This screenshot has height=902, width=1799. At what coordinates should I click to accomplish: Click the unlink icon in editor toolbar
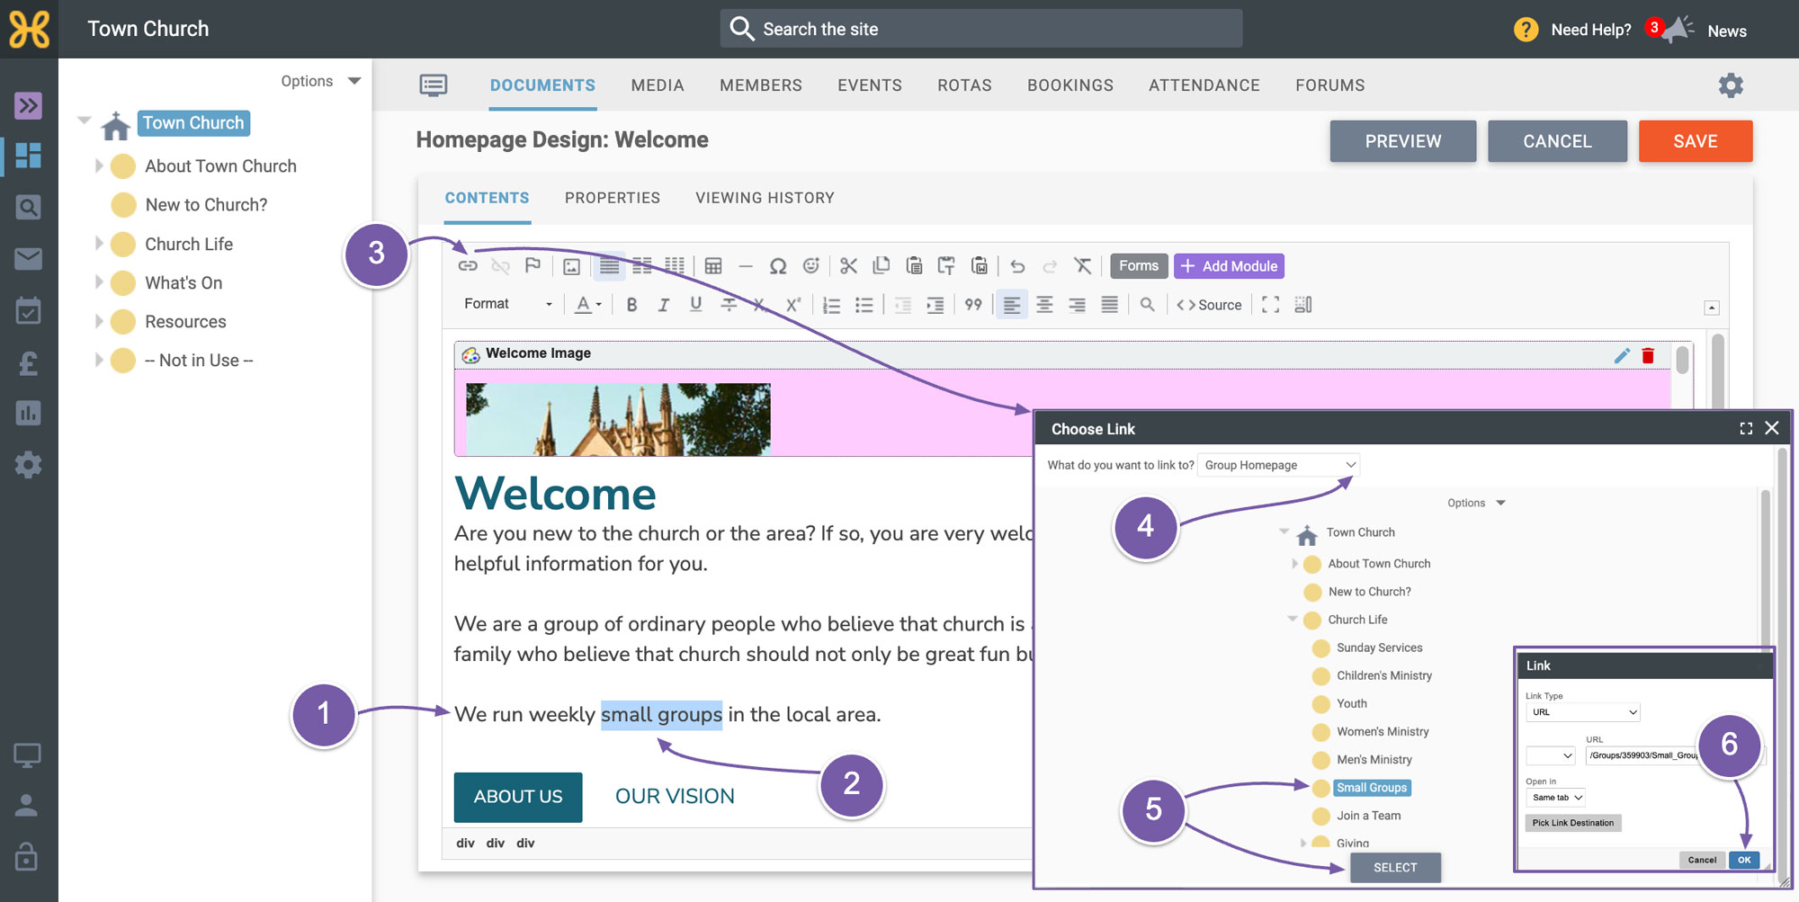pos(501,266)
